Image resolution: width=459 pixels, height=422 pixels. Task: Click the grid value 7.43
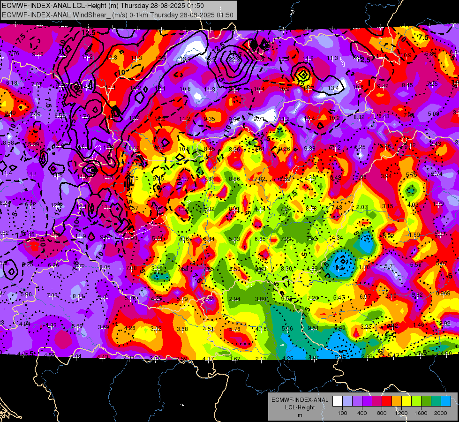pos(337,208)
